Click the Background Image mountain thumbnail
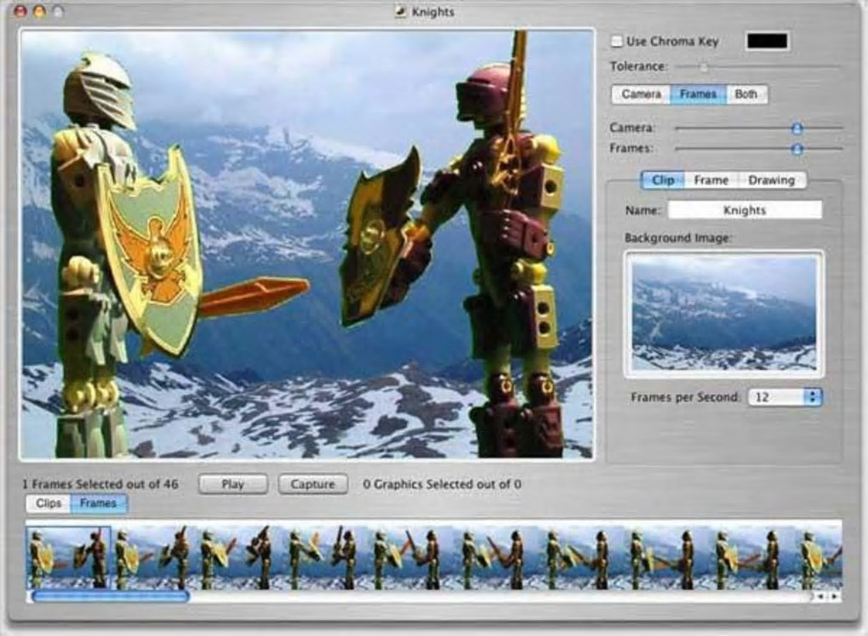 [724, 314]
